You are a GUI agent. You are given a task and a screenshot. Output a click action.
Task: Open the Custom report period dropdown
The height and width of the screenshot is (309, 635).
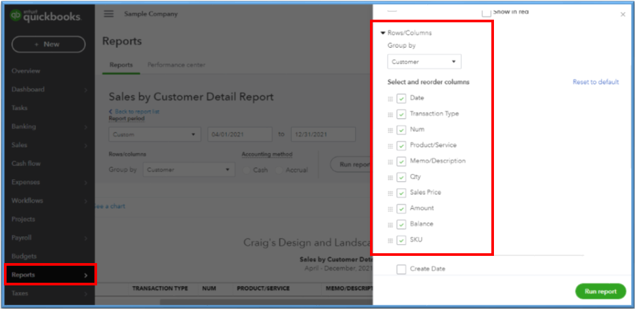(155, 134)
